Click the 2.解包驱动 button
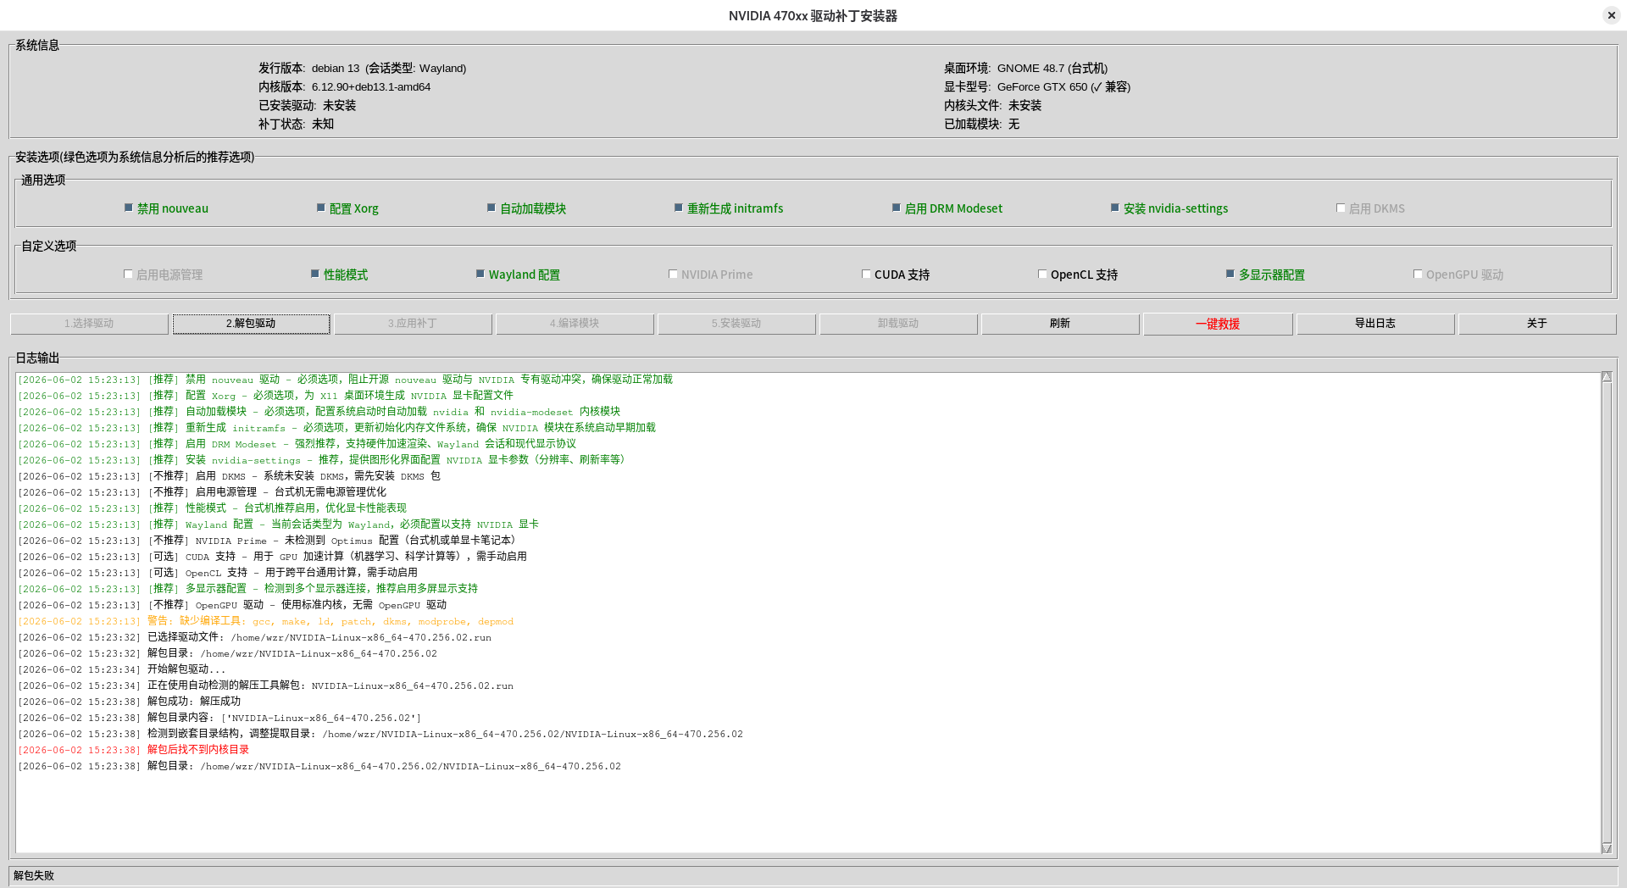 251,324
